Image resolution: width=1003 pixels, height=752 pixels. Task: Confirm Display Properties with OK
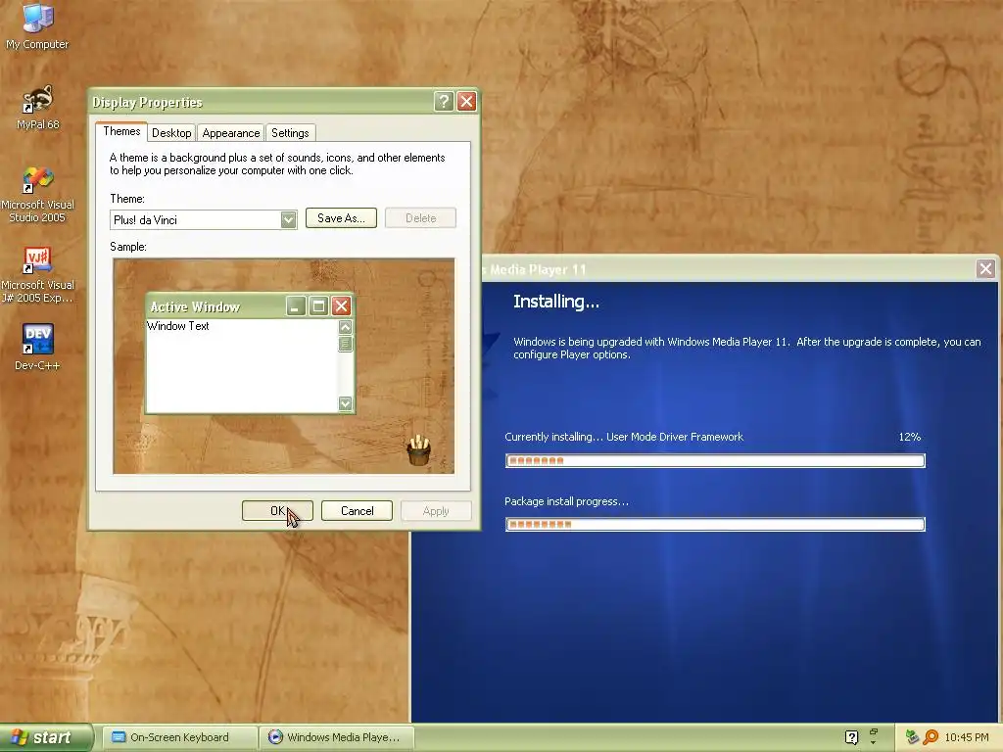point(277,510)
